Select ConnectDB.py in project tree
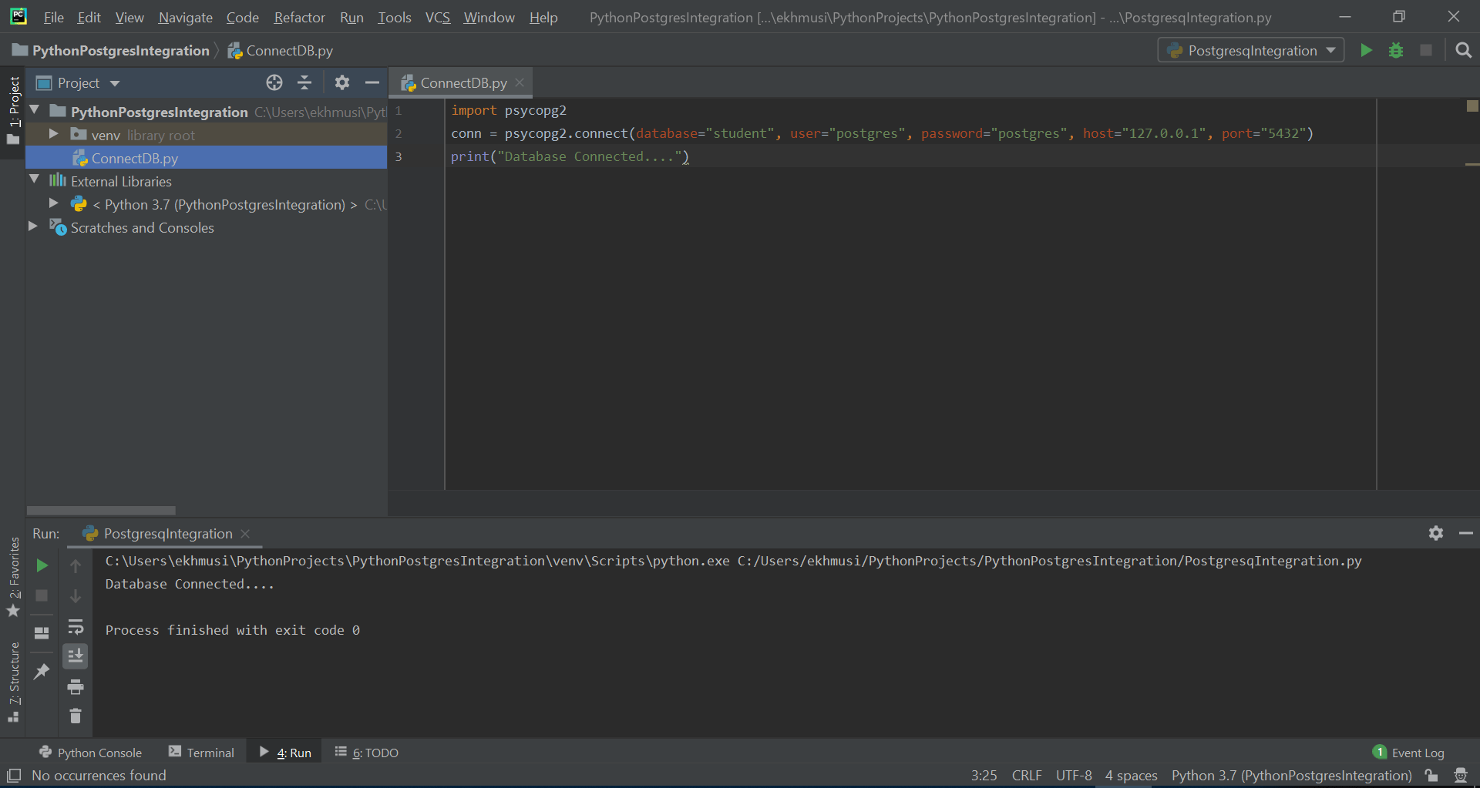This screenshot has height=788, width=1480. pyautogui.click(x=134, y=159)
